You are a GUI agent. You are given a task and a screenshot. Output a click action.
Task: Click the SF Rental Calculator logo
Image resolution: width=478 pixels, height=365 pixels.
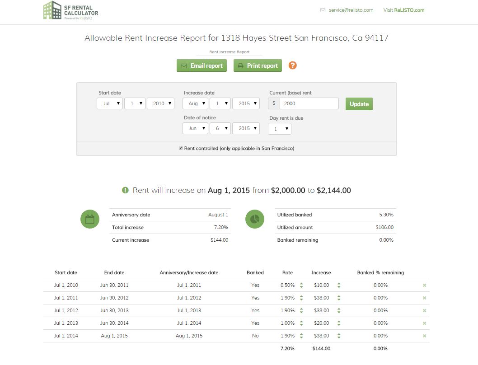[x=70, y=10]
